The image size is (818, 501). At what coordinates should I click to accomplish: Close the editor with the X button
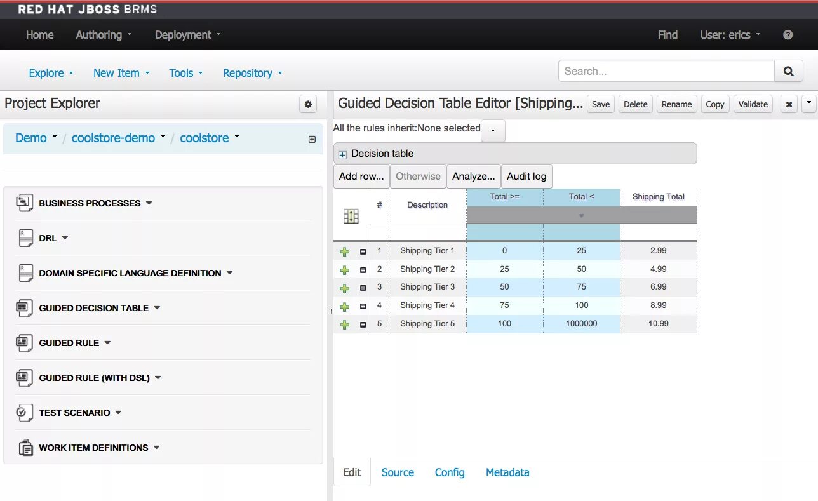(789, 104)
